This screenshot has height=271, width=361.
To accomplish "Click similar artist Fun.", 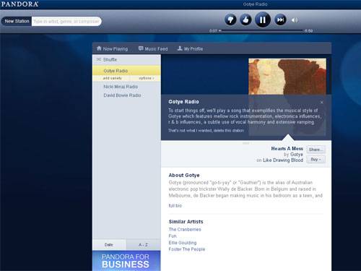I will click(x=173, y=236).
